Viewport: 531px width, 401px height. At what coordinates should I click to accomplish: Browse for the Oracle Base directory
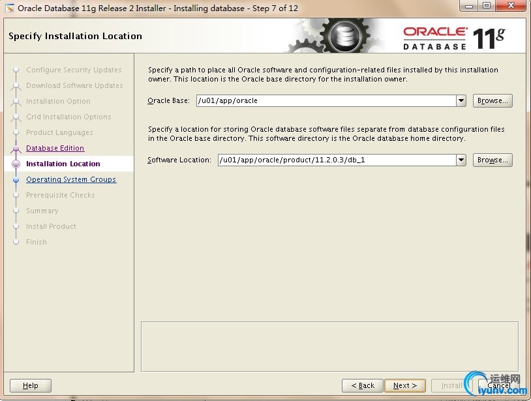(x=493, y=100)
